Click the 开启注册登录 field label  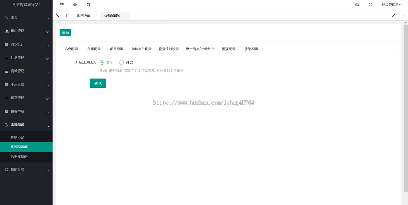(x=86, y=62)
